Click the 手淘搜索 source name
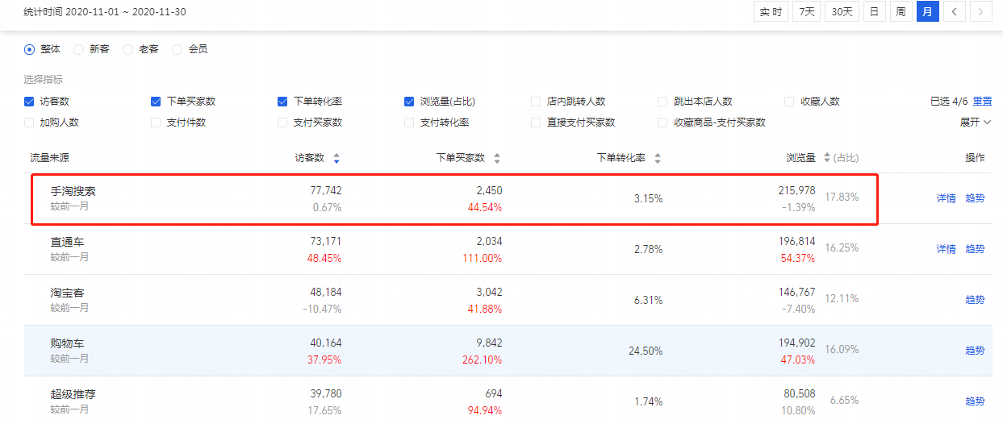This screenshot has height=424, width=1003. tap(73, 191)
